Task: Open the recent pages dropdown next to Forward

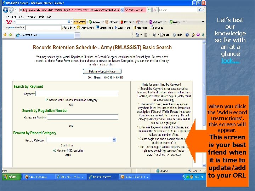Action: click(x=16, y=10)
